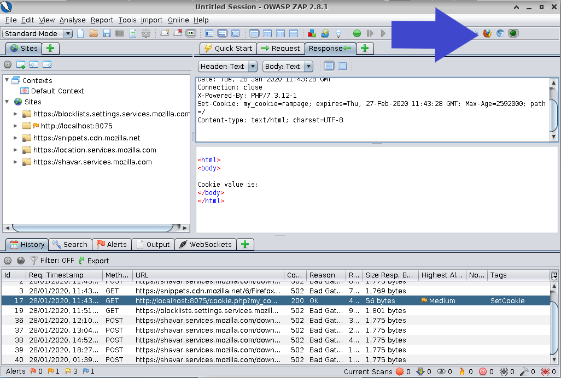Launch the Firefox browser from toolbar
Image resolution: width=561 pixels, height=378 pixels.
(x=487, y=33)
